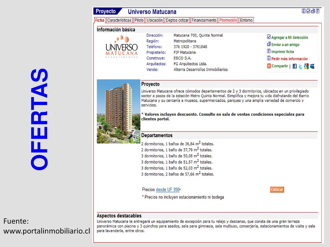Click the builder name EBCO S.A.

(x=182, y=58)
